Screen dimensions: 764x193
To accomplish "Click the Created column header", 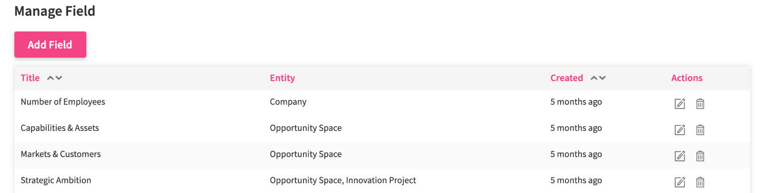I will 566,78.
